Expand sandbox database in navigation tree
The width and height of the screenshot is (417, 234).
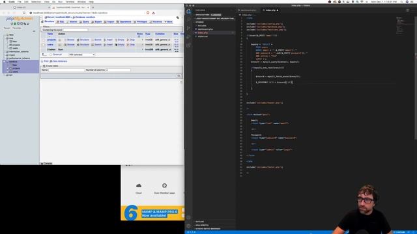[5, 62]
